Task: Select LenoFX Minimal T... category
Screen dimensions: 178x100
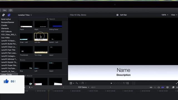Action: [x=9, y=59]
